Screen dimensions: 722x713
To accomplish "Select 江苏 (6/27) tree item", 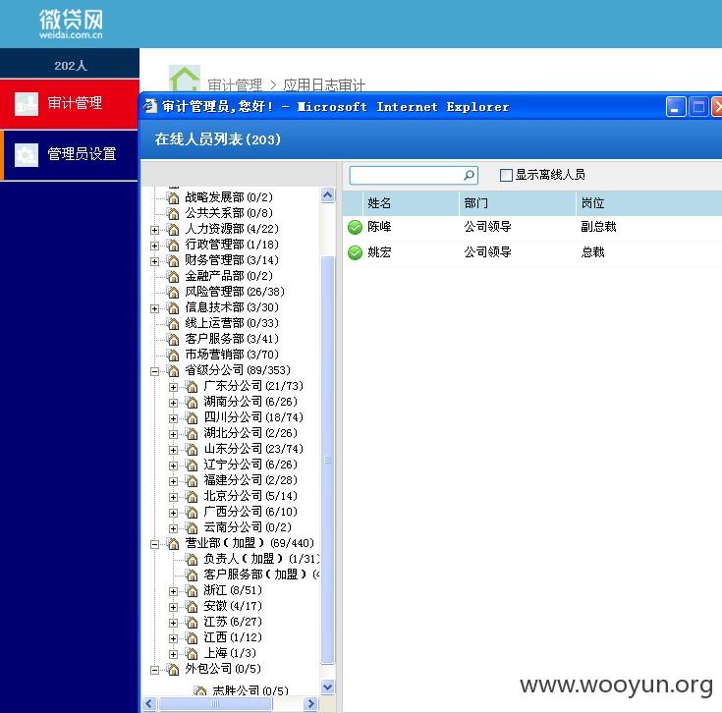I will (233, 622).
